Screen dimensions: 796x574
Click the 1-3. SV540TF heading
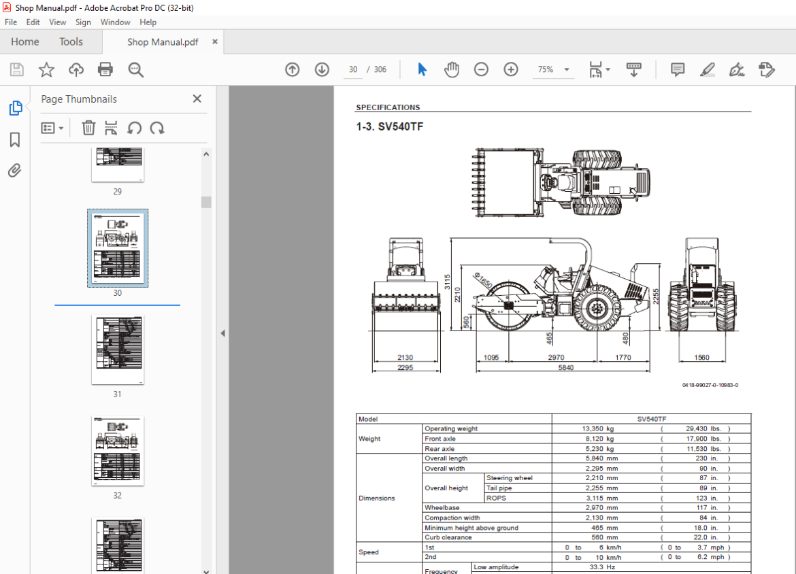pos(389,127)
